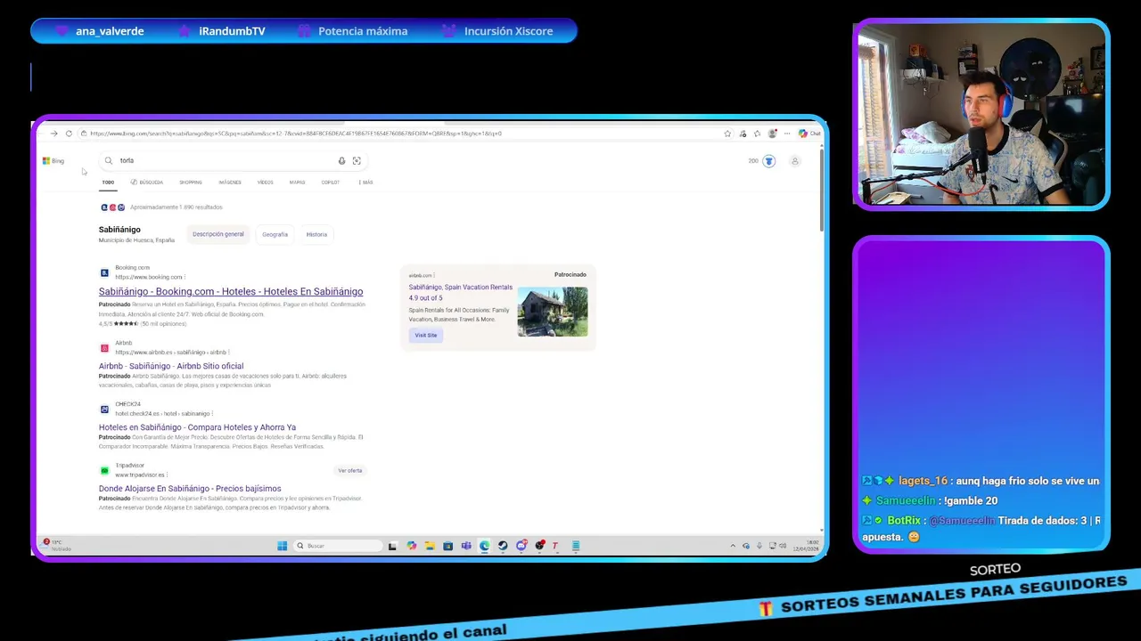Open the Bing account profile icon
This screenshot has height=641, width=1141.
coord(795,161)
